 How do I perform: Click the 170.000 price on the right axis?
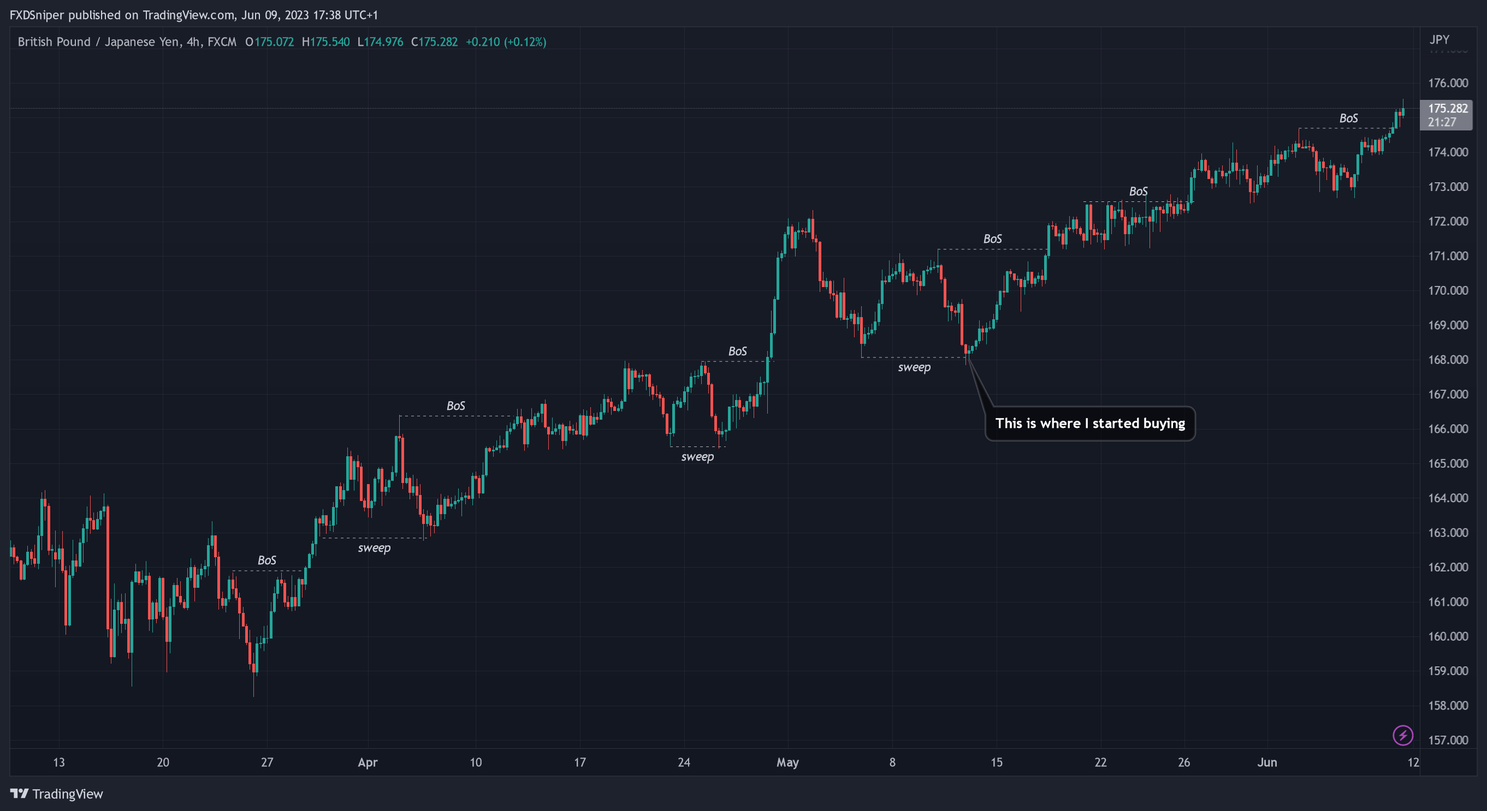[x=1447, y=290]
